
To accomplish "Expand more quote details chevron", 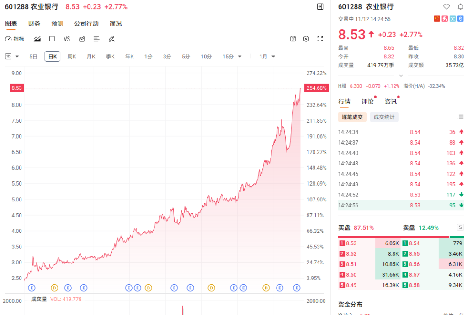I will tap(401, 76).
